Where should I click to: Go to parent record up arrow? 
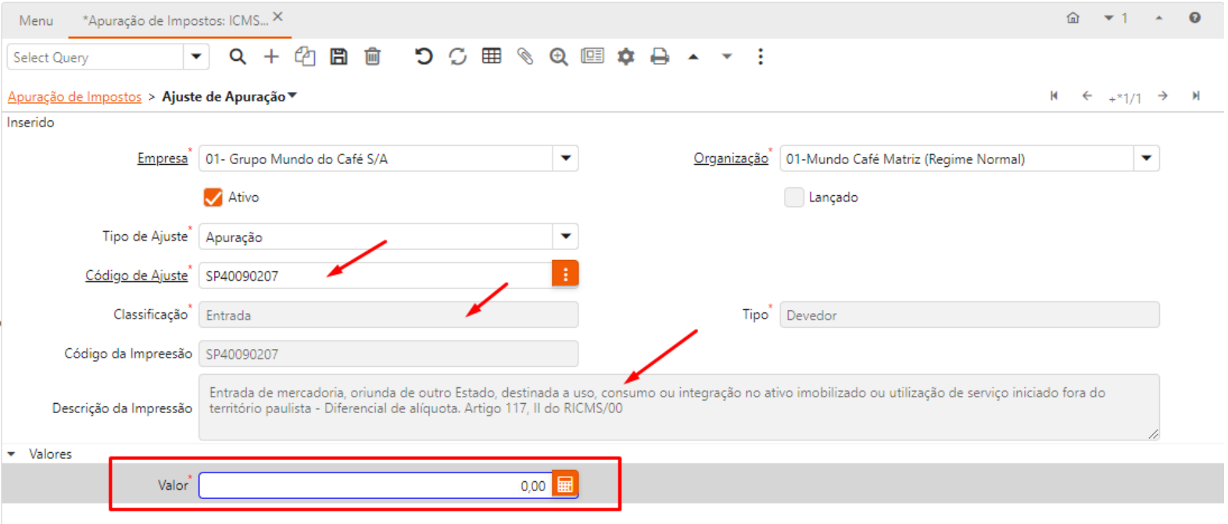pyautogui.click(x=693, y=56)
